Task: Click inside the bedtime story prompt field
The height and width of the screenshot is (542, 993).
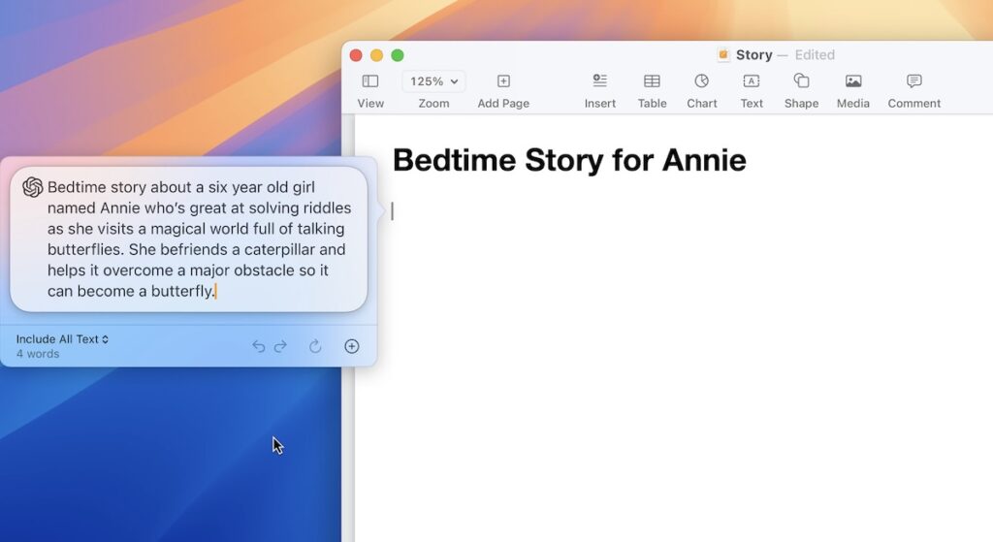Action: point(194,239)
